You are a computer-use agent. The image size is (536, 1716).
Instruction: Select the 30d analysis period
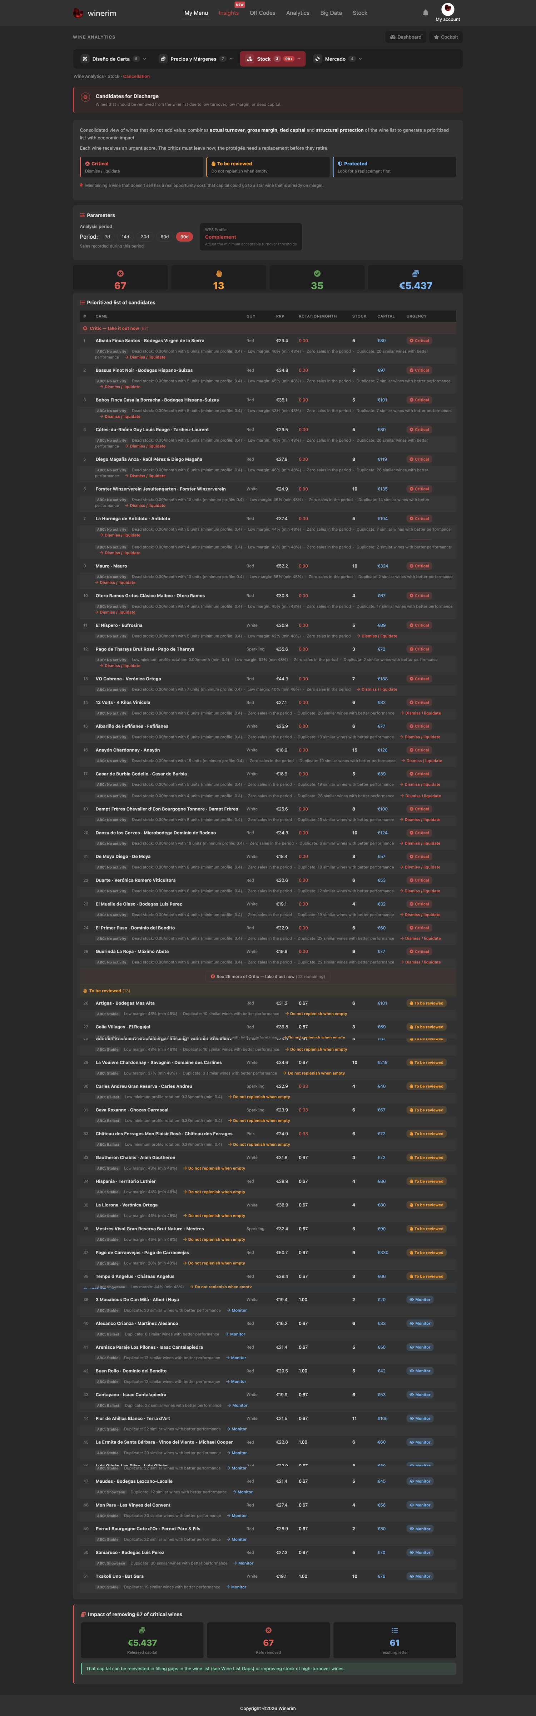tap(144, 237)
